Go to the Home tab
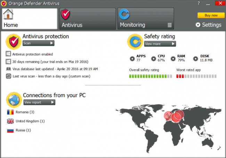The width and height of the screenshot is (226, 158). pos(30,19)
